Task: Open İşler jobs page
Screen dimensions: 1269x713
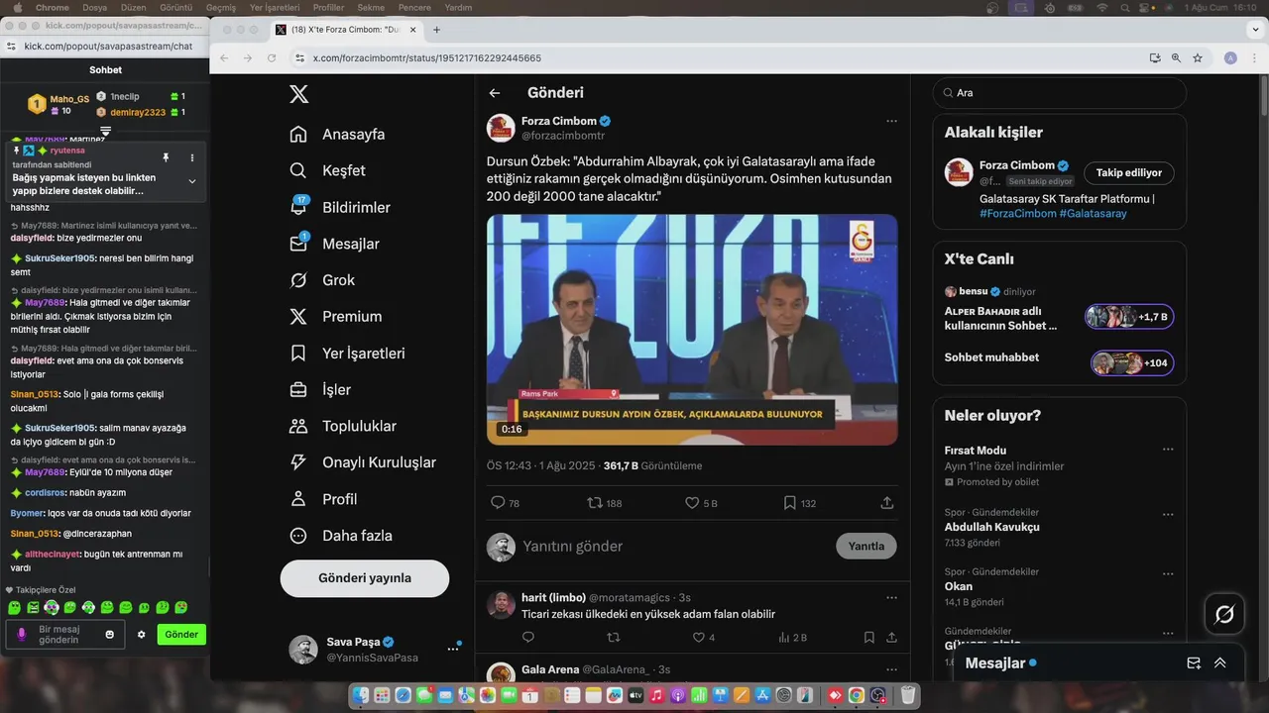Action: 319,390
